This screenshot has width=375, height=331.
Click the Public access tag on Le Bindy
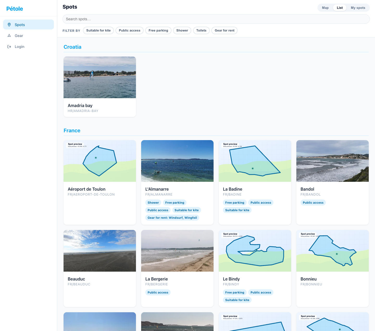(x=261, y=292)
